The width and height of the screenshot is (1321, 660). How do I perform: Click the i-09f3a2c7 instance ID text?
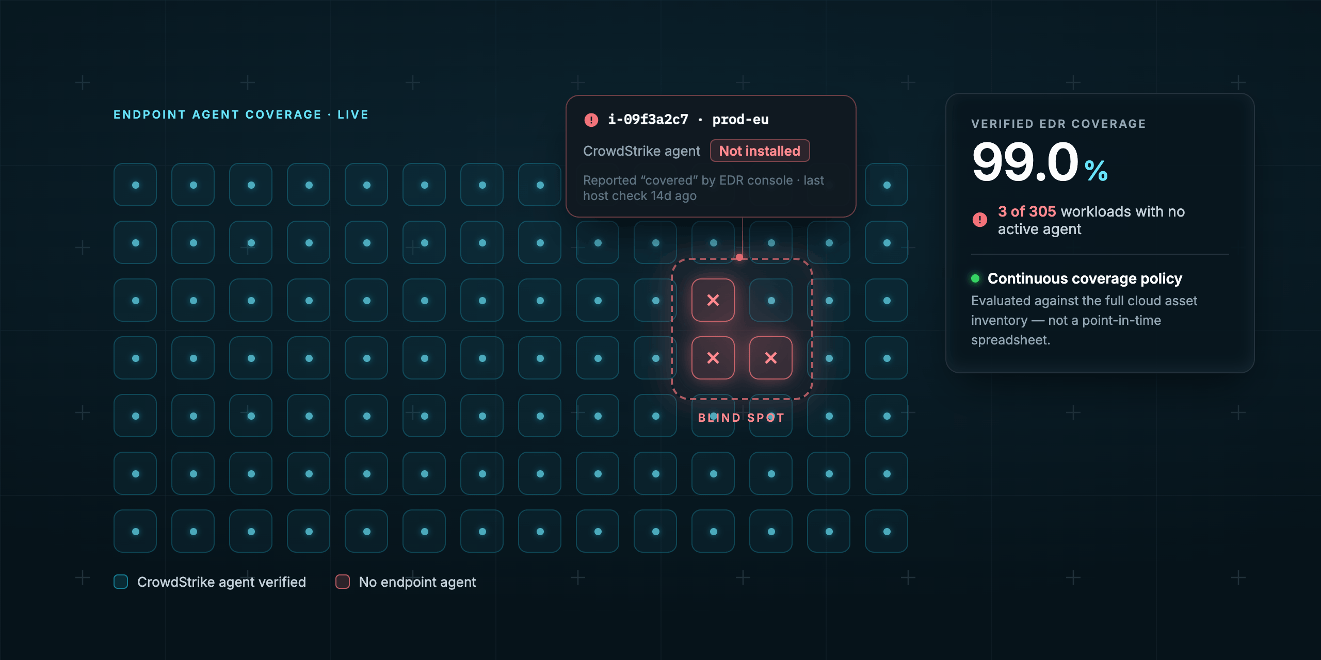648,120
